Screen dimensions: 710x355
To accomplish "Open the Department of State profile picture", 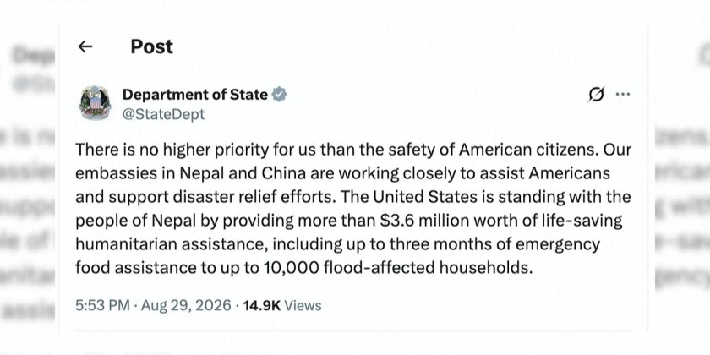I will click(x=95, y=103).
